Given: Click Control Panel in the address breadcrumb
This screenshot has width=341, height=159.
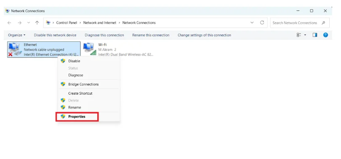Looking at the screenshot, I should click(67, 23).
